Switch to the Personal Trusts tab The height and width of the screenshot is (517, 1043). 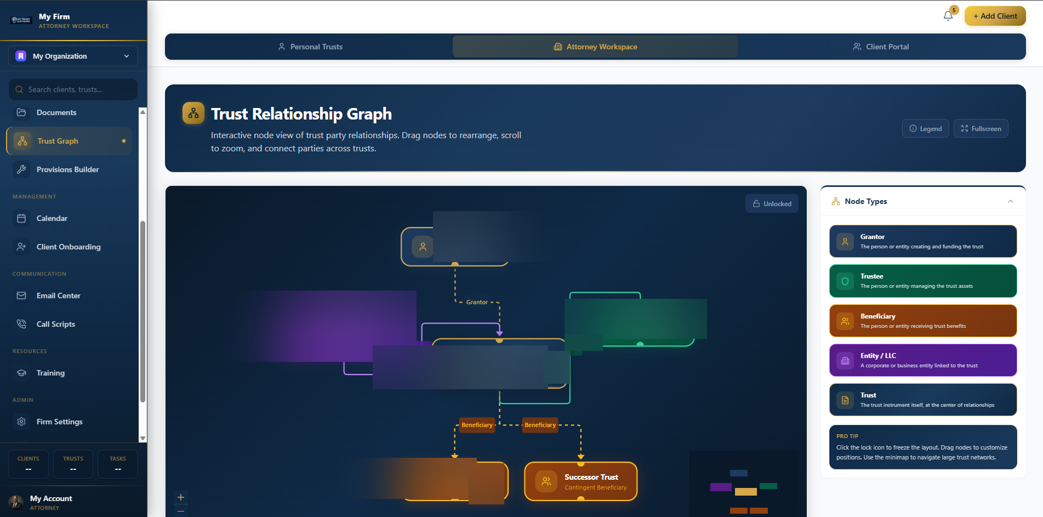click(310, 47)
